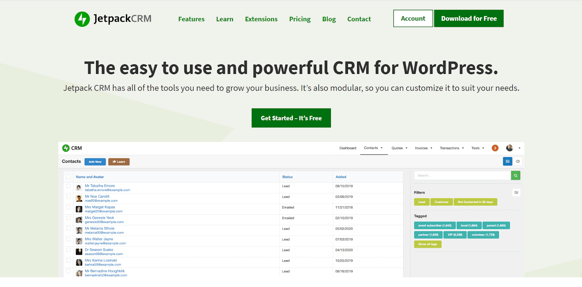The height and width of the screenshot is (287, 582).
Task: Click Marget Kopas's avatar
Action: 79,209
